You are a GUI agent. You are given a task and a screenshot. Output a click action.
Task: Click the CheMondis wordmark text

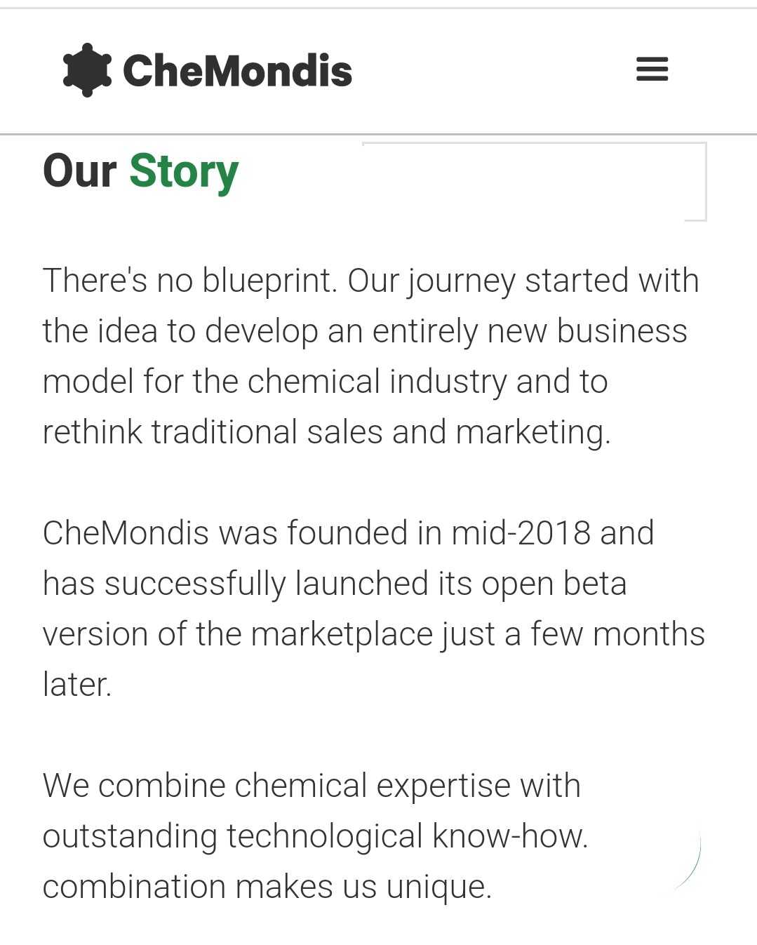click(x=237, y=71)
